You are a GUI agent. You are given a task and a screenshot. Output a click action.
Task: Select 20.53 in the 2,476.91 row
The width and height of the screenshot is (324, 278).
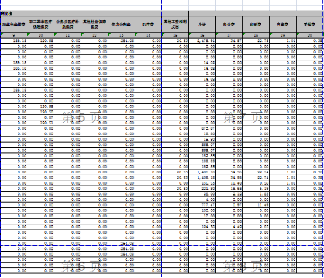pyautogui.click(x=175, y=41)
